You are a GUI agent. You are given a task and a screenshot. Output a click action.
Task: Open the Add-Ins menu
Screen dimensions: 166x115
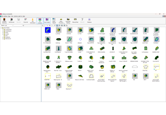coord(20,16)
